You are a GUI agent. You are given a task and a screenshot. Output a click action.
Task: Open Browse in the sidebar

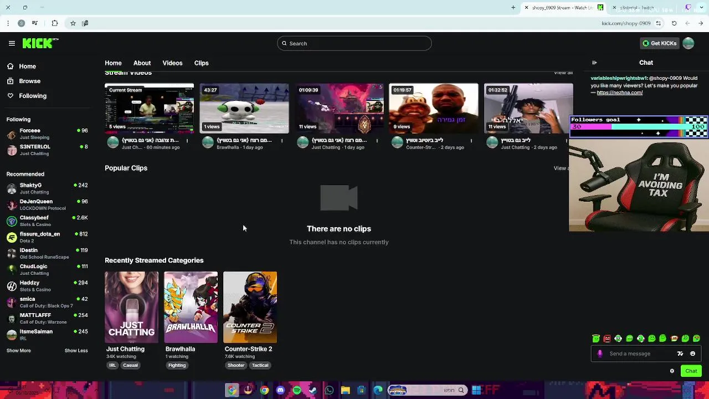tap(29, 81)
